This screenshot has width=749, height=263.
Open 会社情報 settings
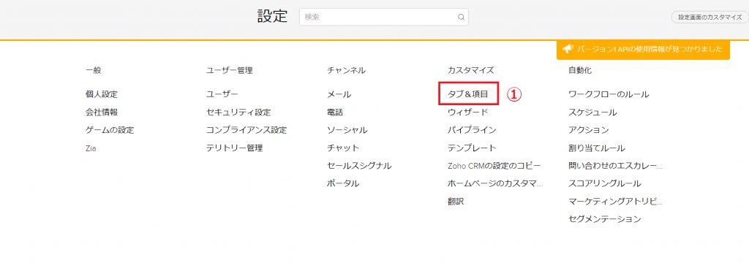(101, 113)
